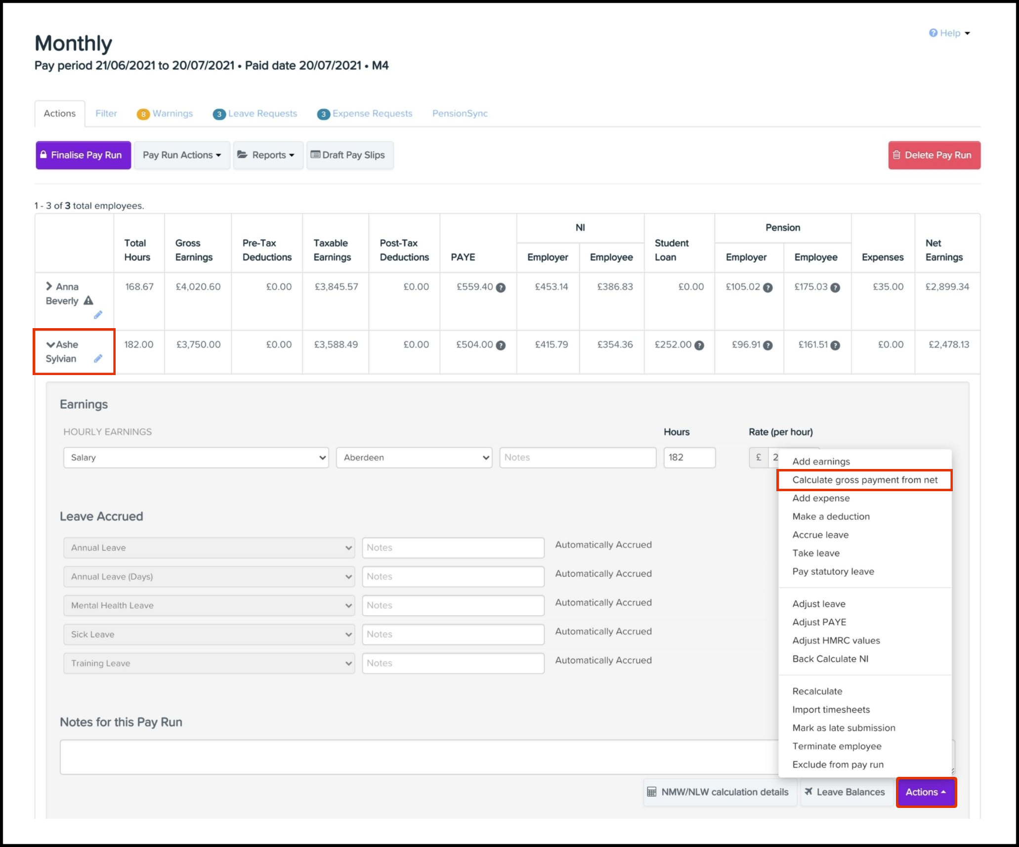The width and height of the screenshot is (1019, 847).
Task: Open the Reports dropdown
Action: point(268,155)
